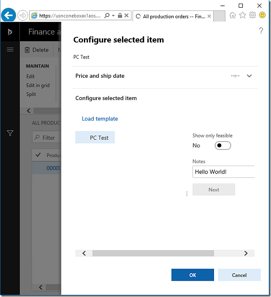The image size is (271, 297).
Task: Click the browser back arrow button
Action: 8,16
